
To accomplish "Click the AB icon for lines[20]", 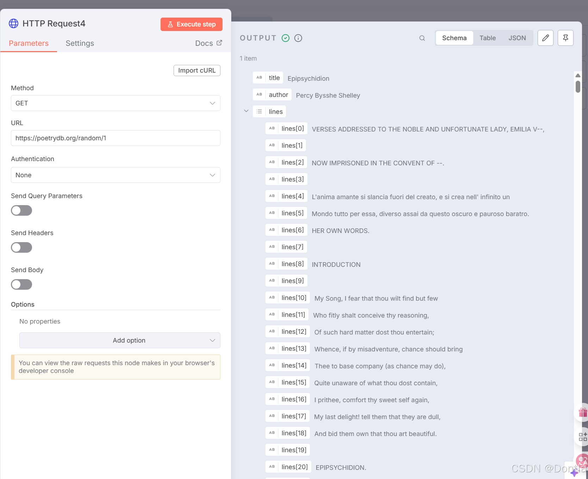I will point(272,467).
